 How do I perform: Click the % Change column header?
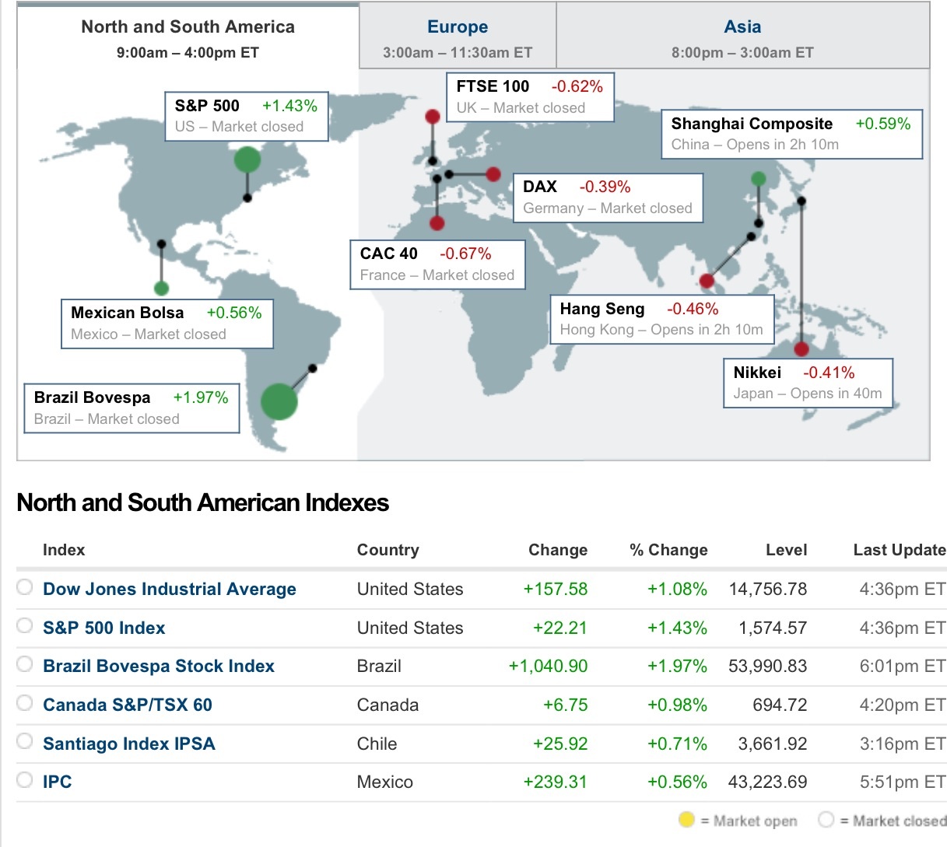(x=668, y=550)
